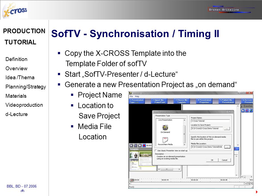The height and width of the screenshot is (196, 262).
Task: Click the Stop playback button
Action: coord(140,145)
